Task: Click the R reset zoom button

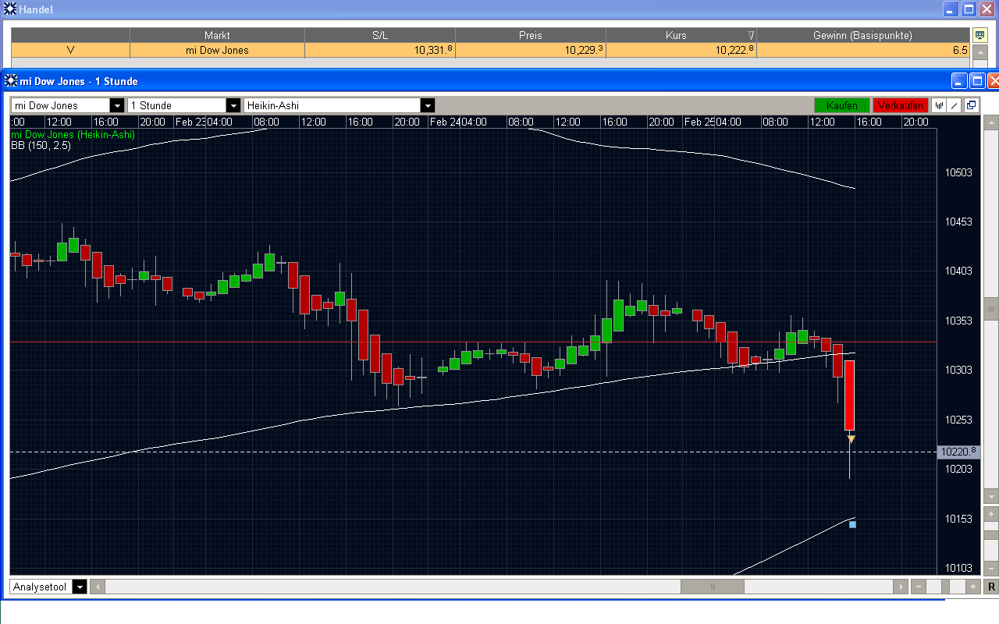Action: click(x=991, y=587)
